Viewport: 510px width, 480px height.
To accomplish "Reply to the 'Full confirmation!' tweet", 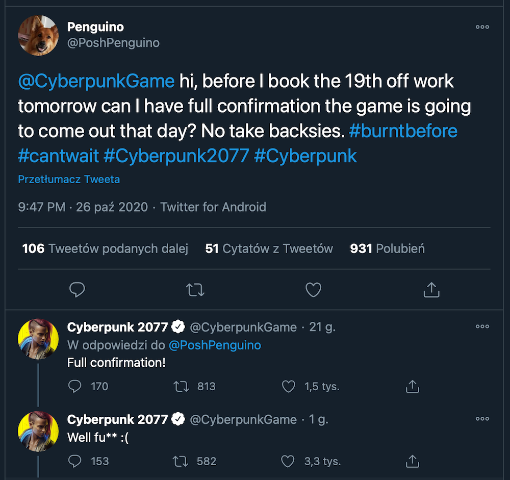I will 75,386.
